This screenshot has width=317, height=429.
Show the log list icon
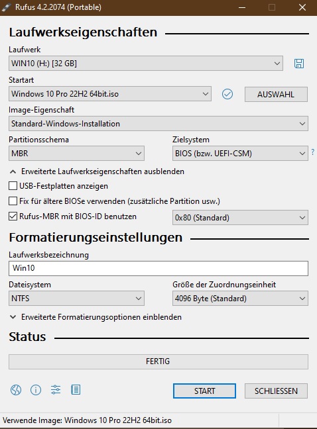76,389
